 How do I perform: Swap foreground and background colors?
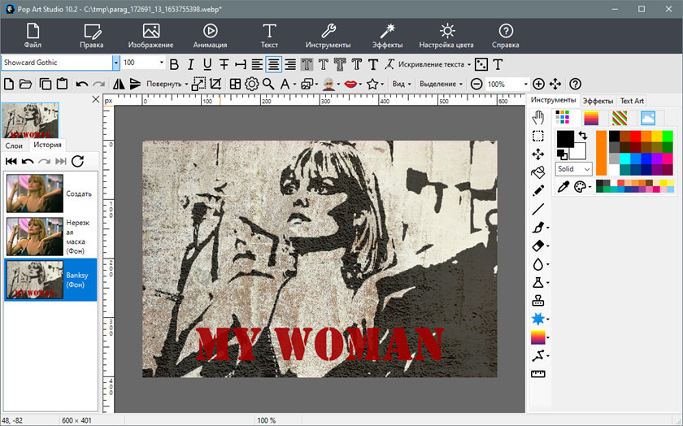(x=583, y=136)
